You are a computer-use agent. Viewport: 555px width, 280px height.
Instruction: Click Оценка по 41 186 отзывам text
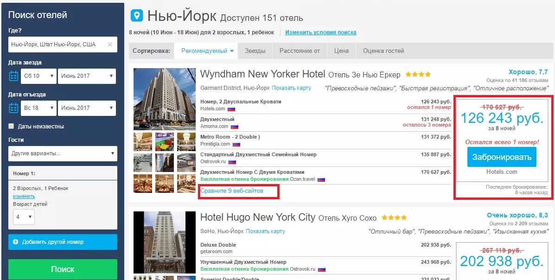pos(517,81)
